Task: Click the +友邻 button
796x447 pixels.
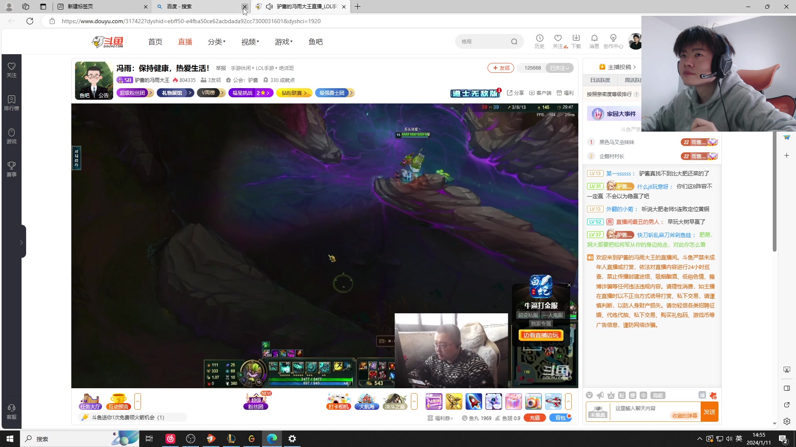Action: coord(501,68)
